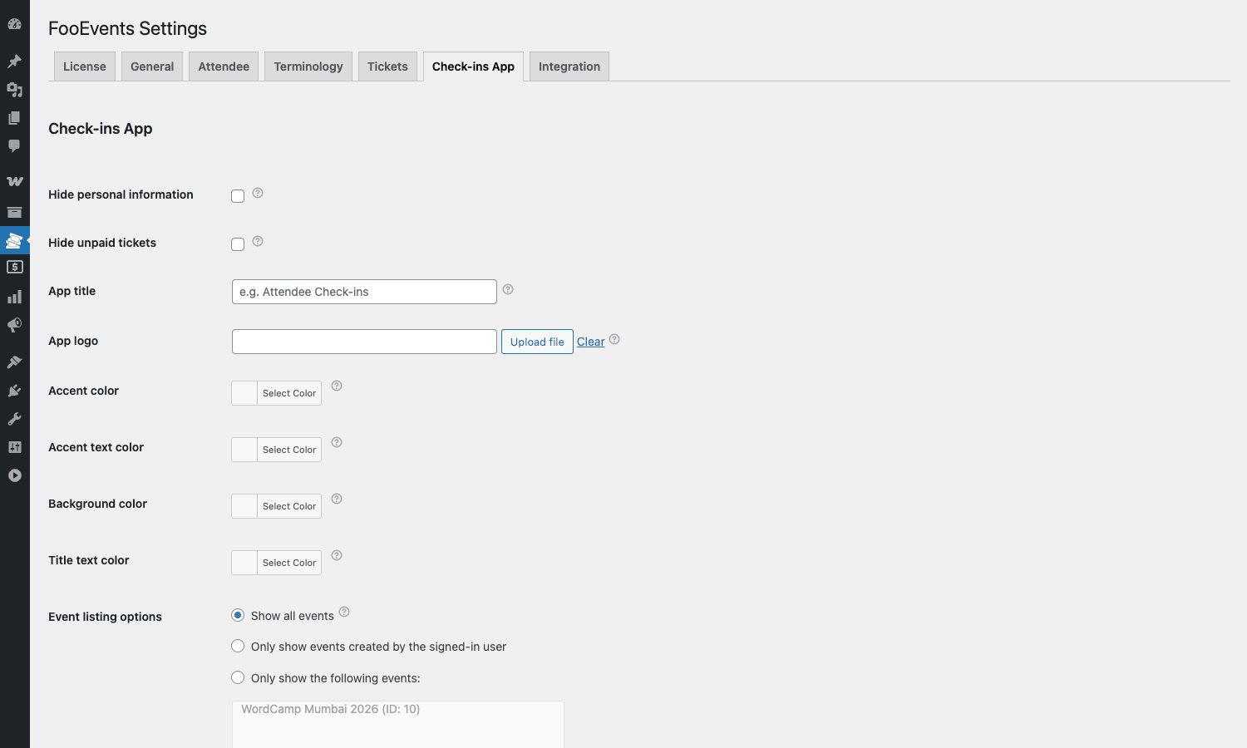Open Appearance paintbrush sidebar icon
Viewport: 1247px width, 748px height.
(14, 362)
